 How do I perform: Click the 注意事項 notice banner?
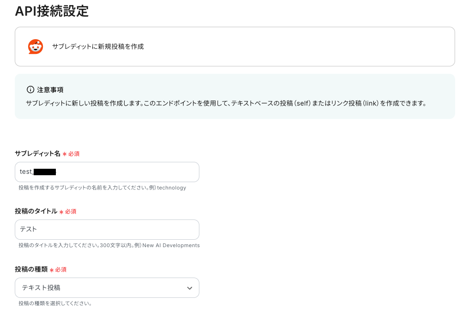(235, 96)
